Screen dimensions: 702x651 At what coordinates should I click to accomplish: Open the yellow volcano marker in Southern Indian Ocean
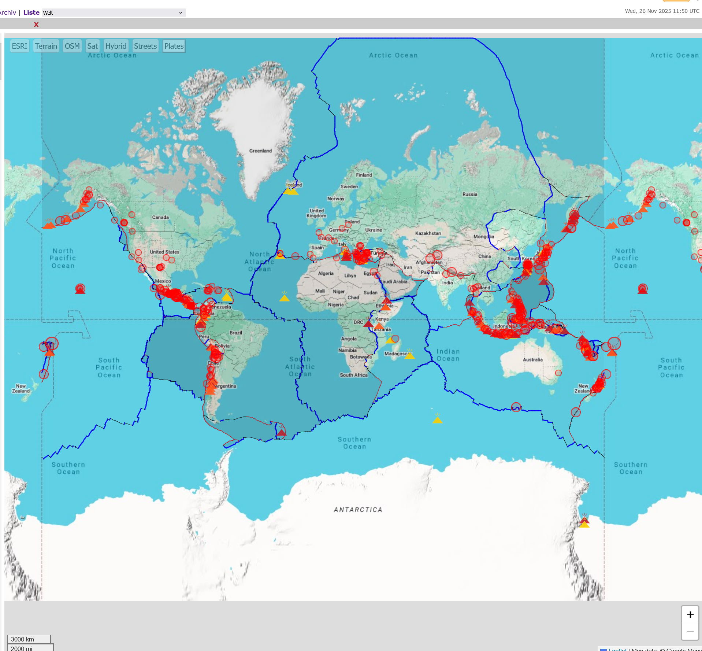click(x=437, y=419)
